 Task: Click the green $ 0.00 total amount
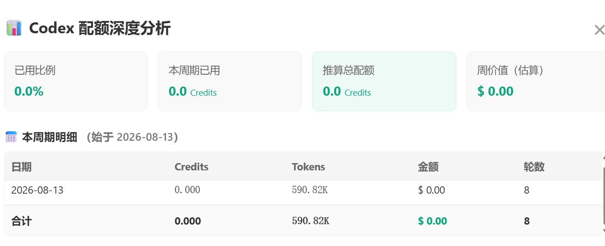[x=432, y=221]
